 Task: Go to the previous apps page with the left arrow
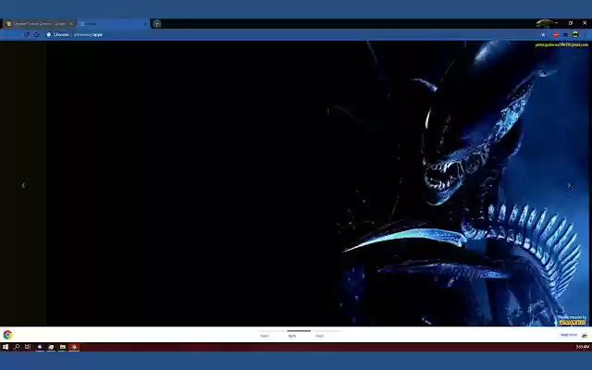pos(23,185)
